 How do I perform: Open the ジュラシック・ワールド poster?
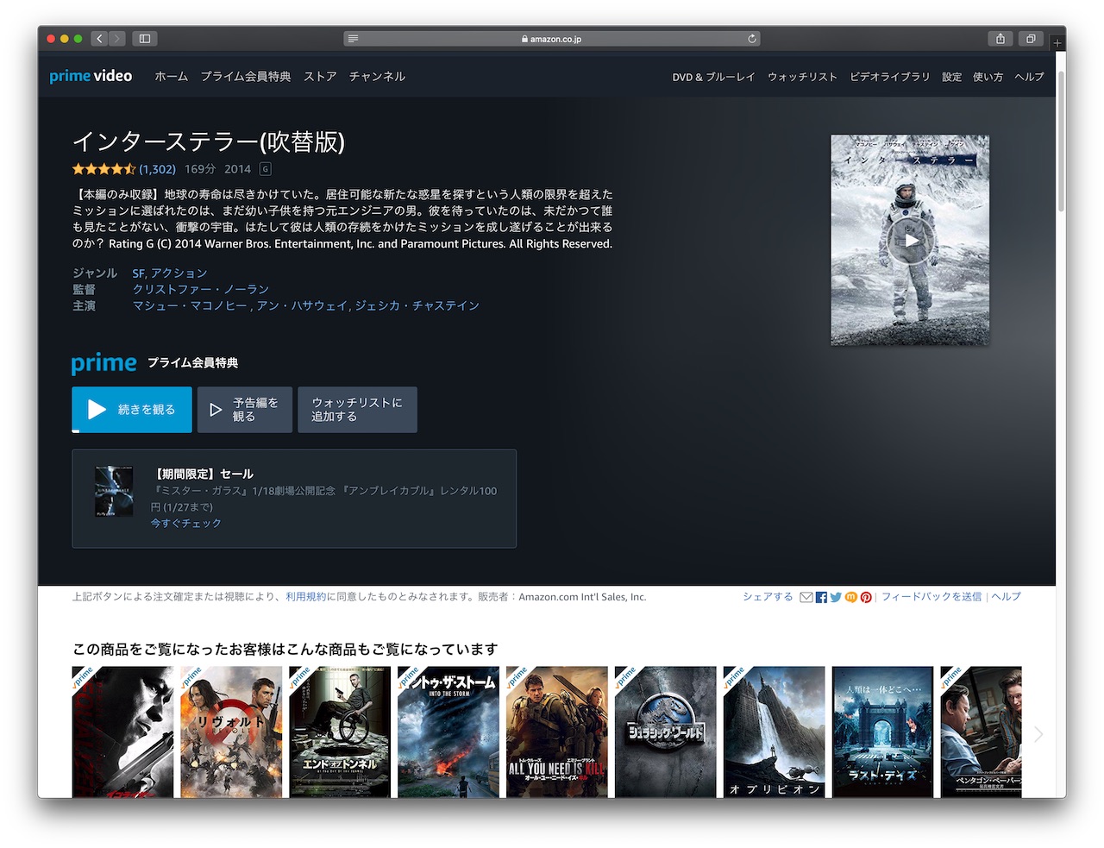pos(666,732)
